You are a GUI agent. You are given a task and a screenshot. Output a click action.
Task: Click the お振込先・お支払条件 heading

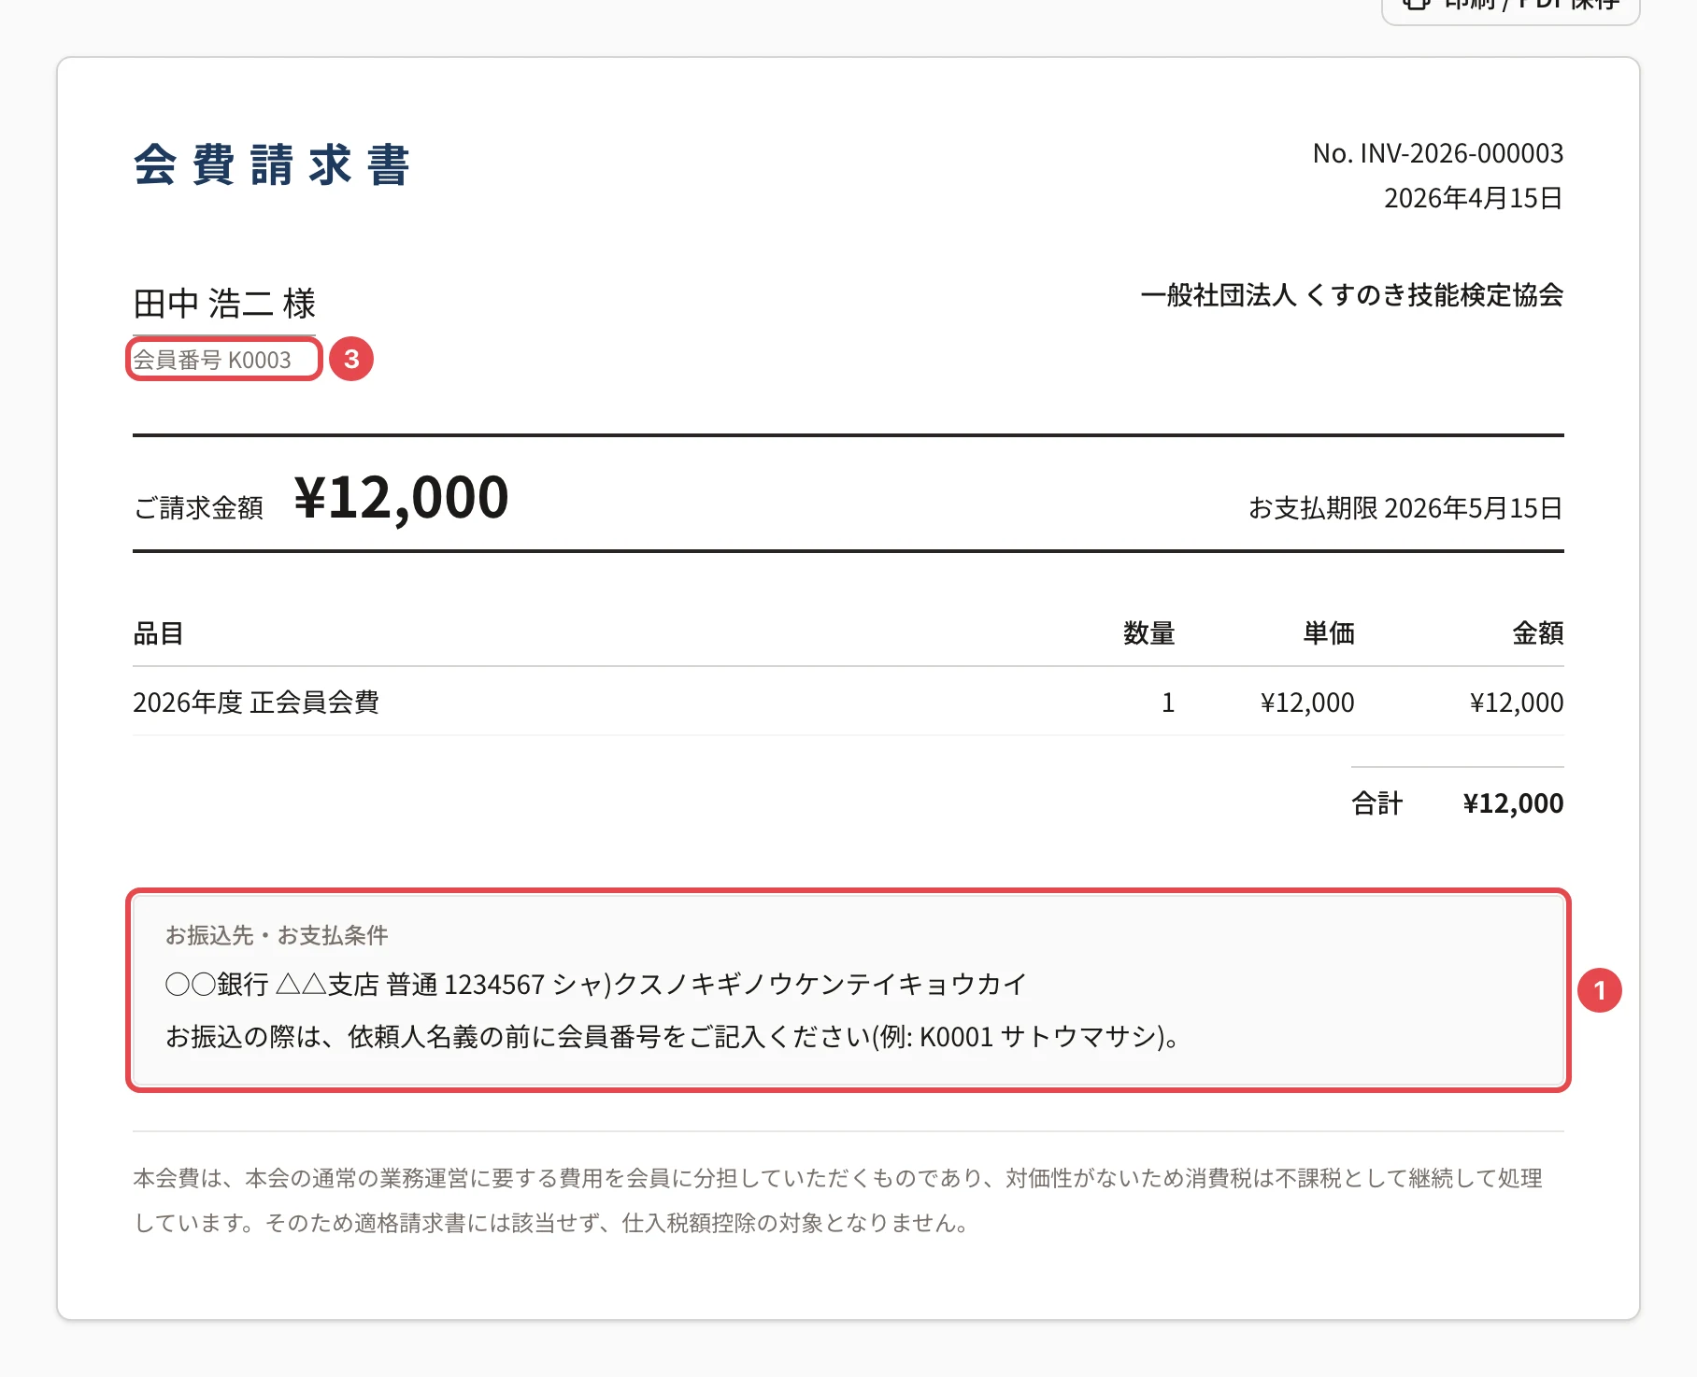277,935
